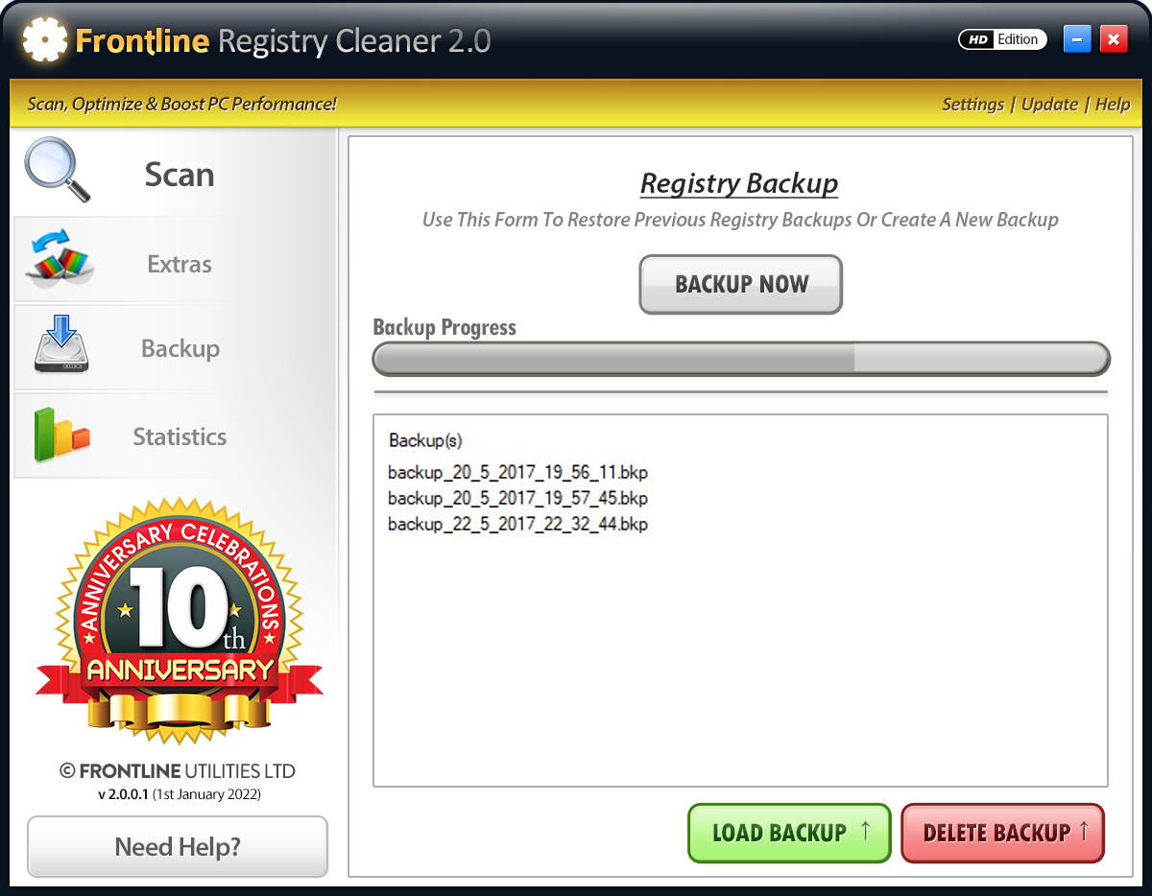The height and width of the screenshot is (896, 1152).
Task: Select backup_22_5_2017_22_32_44.bkp
Action: pyautogui.click(x=517, y=524)
